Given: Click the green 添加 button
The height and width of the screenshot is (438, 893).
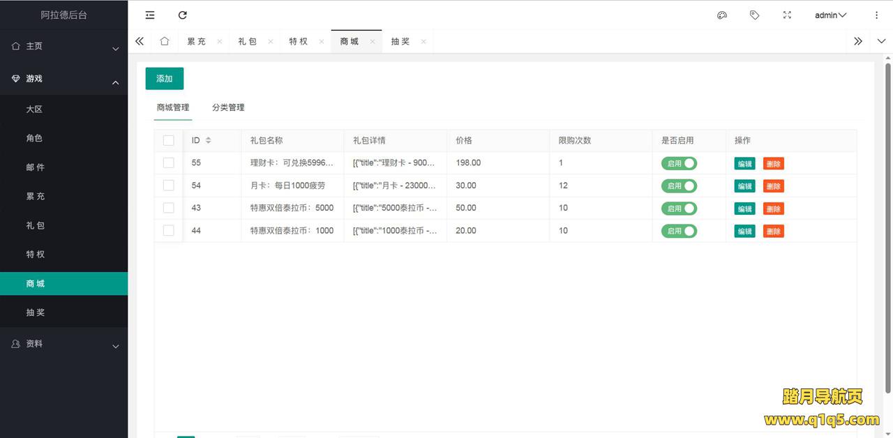Looking at the screenshot, I should (x=165, y=79).
